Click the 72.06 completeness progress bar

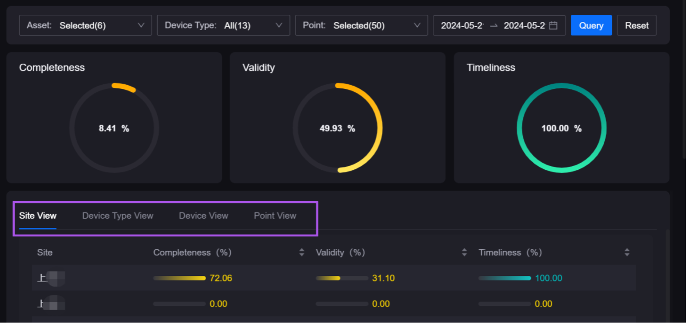179,278
